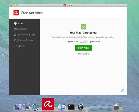Click the Quick scan label
Image resolution: width=139 pixels, height=112 pixels.
pyautogui.click(x=73, y=41)
